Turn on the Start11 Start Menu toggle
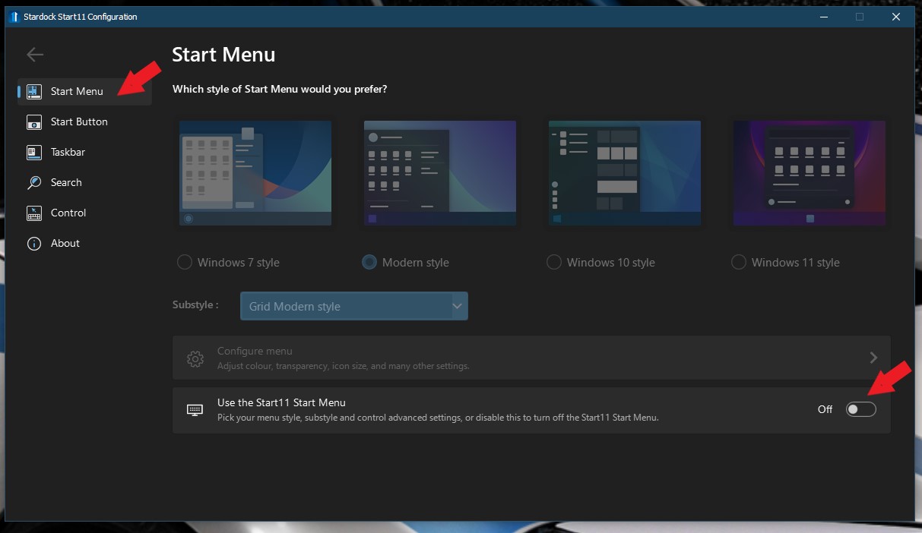922x533 pixels. click(x=861, y=409)
